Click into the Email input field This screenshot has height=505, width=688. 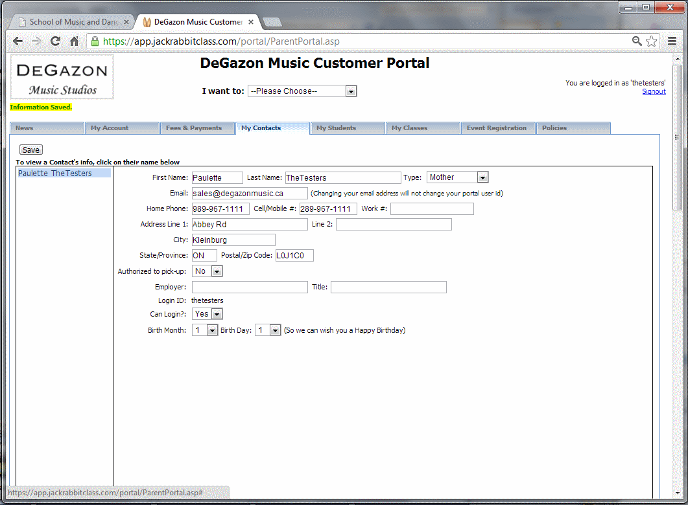250,194
